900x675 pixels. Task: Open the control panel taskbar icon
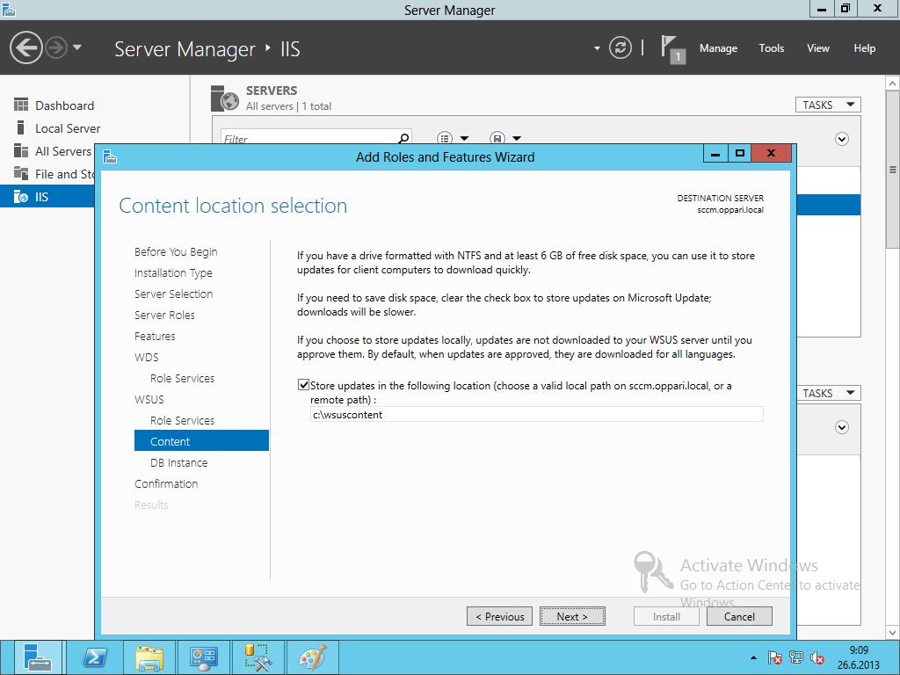tap(203, 657)
